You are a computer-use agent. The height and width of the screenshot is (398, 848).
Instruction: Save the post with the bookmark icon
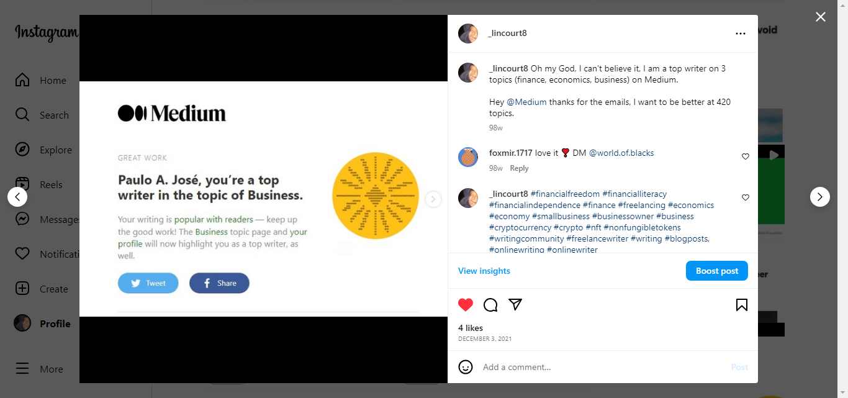(741, 305)
